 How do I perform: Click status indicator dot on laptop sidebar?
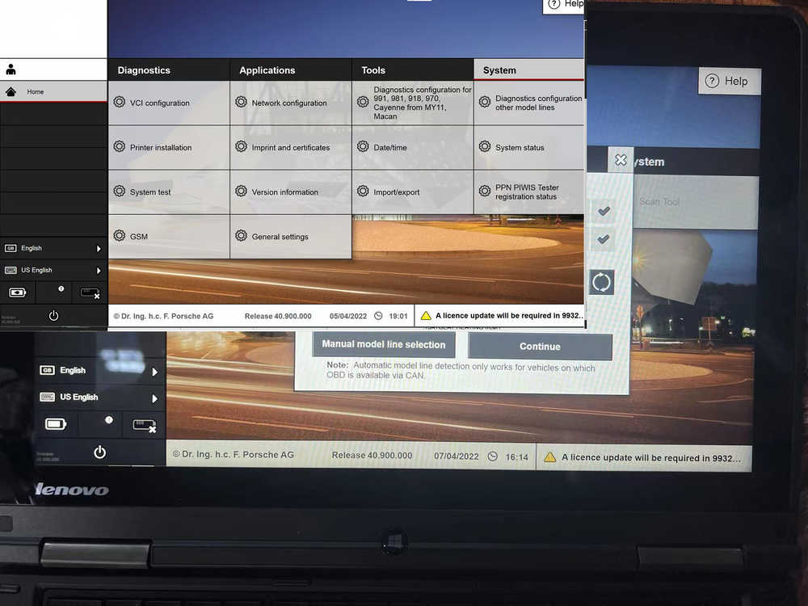point(109,420)
